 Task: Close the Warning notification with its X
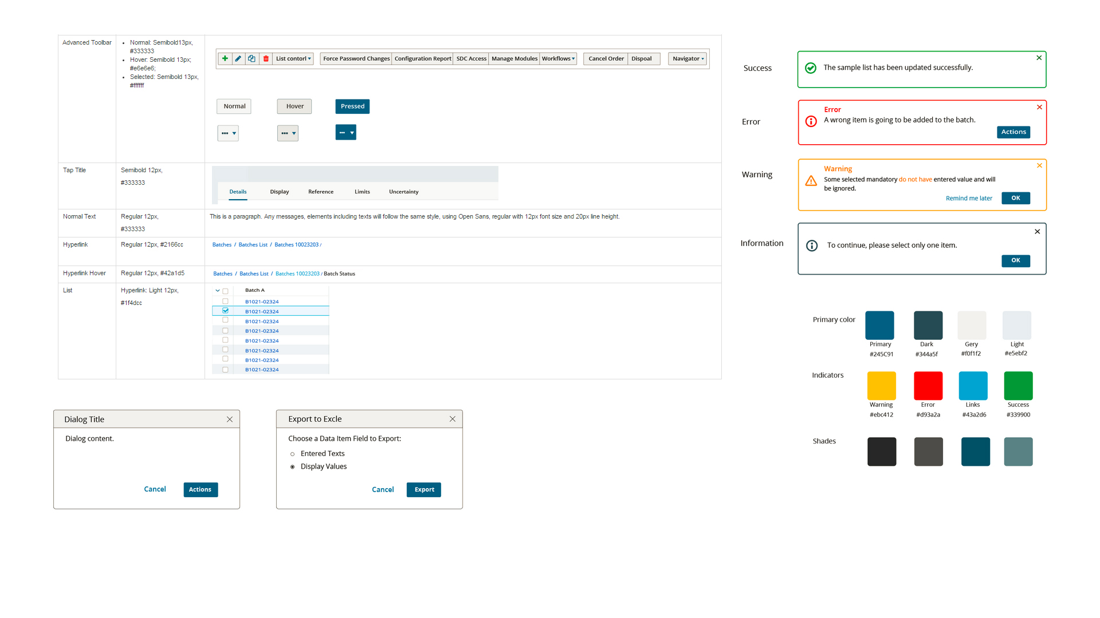coord(1039,166)
